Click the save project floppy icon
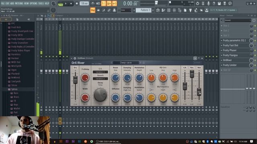 click(219, 3)
